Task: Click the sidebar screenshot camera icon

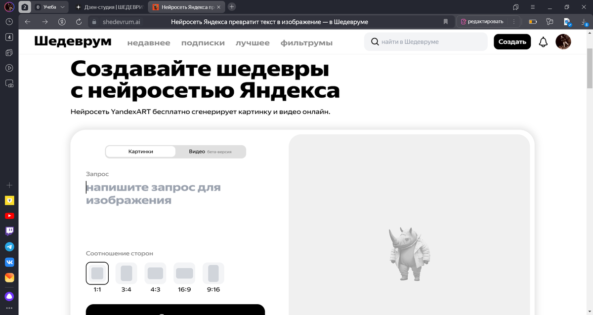Action: click(x=9, y=83)
